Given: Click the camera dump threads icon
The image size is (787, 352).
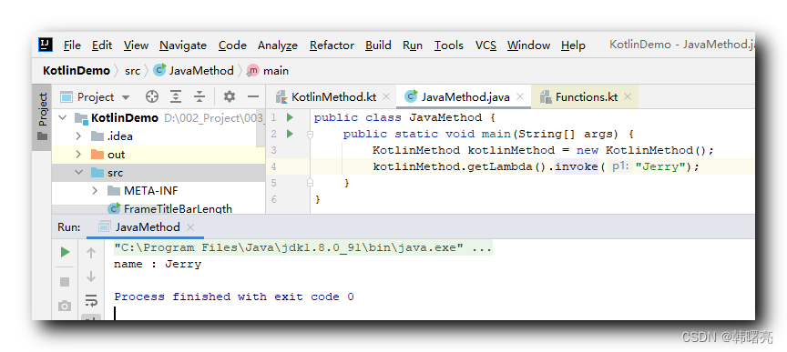Looking at the screenshot, I should click(65, 306).
